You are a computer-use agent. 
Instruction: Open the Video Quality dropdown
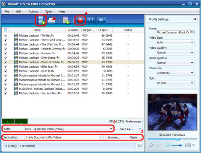tap(175, 52)
